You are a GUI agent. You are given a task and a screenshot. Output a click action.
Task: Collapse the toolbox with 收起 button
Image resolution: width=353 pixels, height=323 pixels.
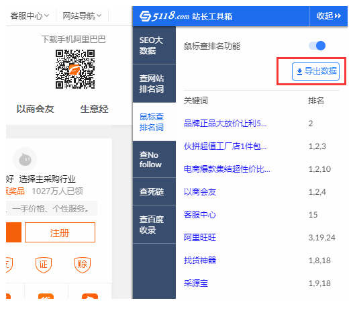[x=328, y=16]
